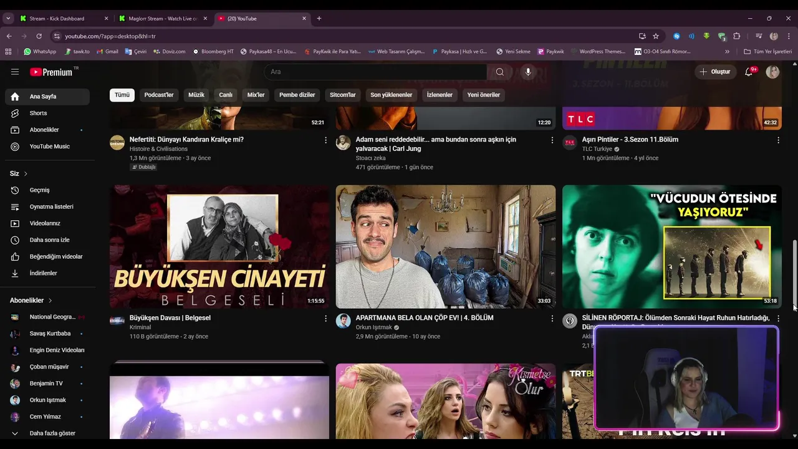Select the Tümü filter chip

coord(122,95)
